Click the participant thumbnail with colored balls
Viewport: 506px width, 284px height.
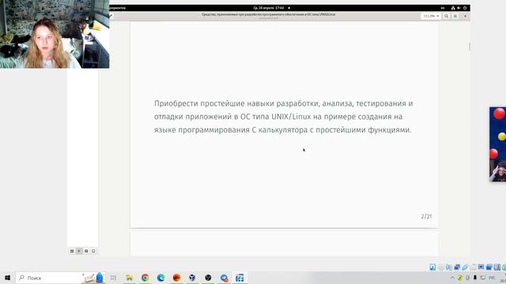click(x=497, y=144)
